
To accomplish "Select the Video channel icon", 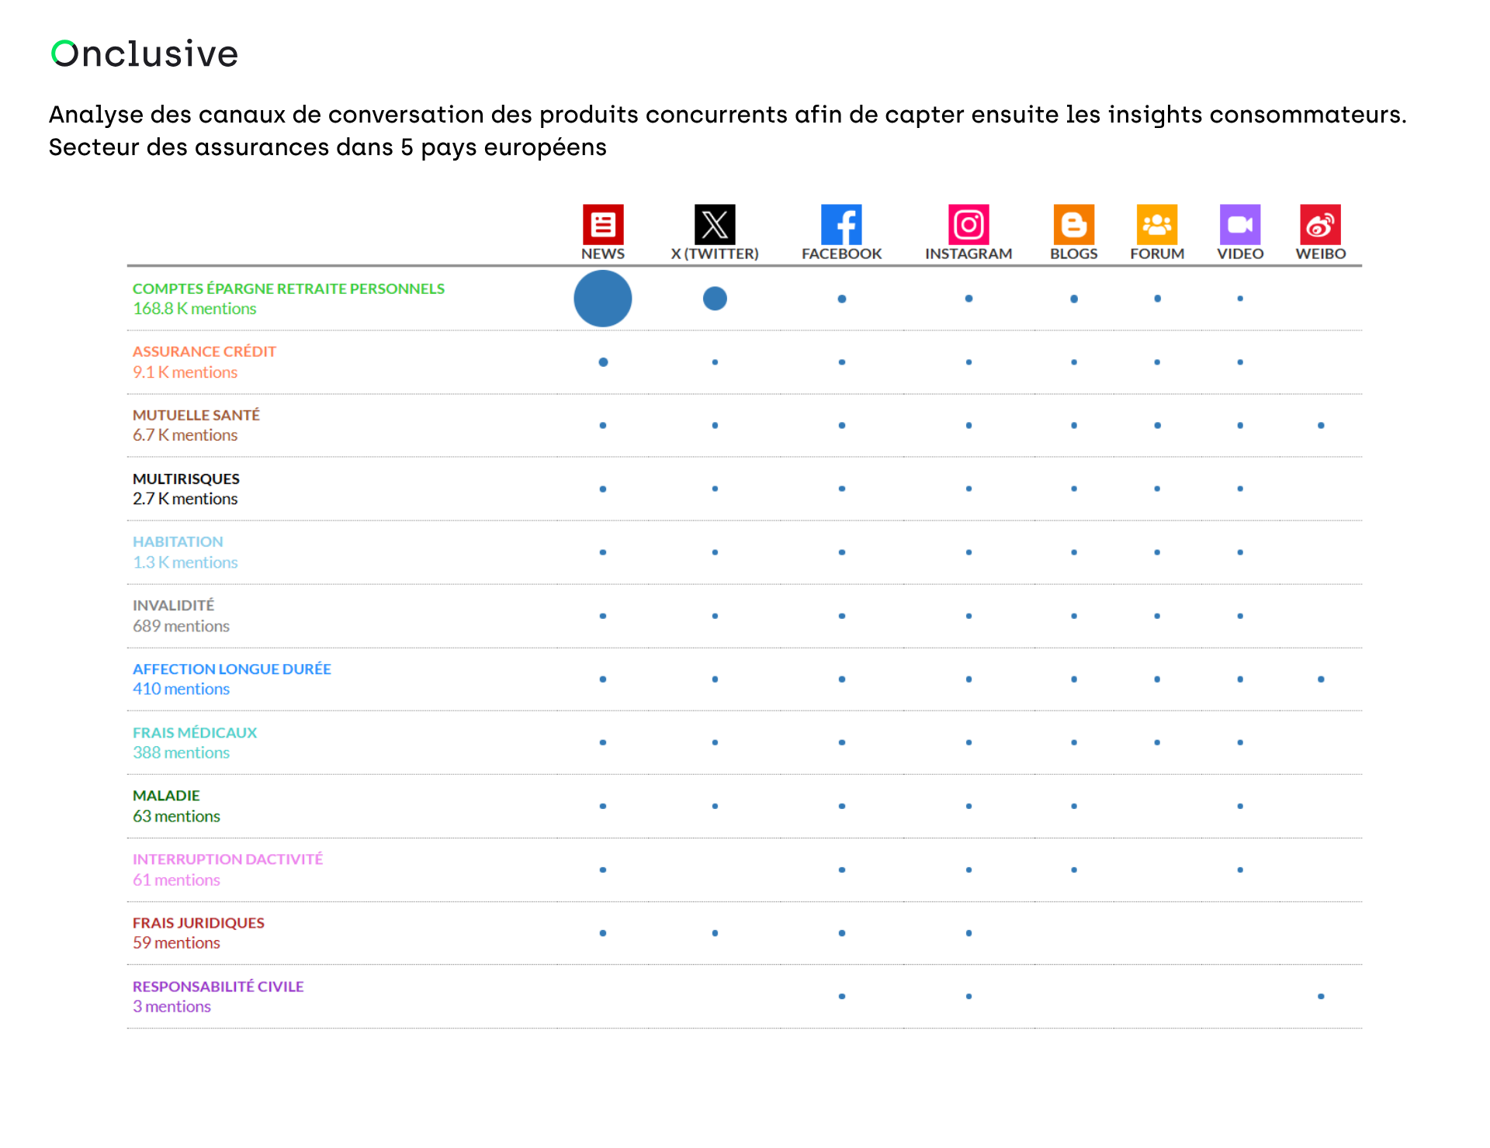I will (1240, 225).
